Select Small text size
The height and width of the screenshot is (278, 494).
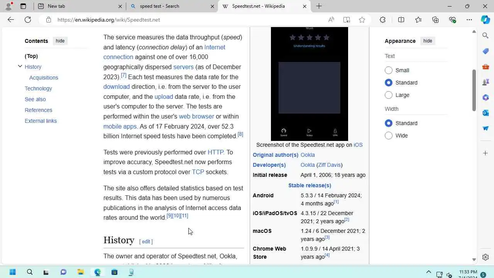(389, 70)
